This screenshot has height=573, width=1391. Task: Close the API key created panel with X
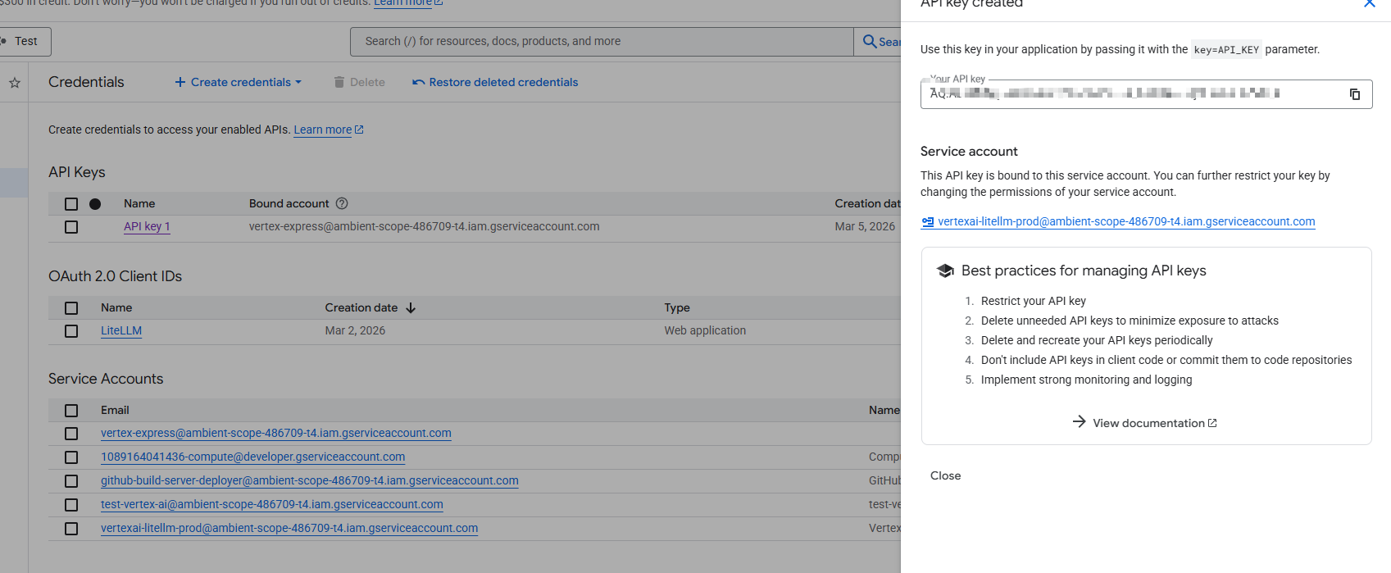click(x=1369, y=4)
